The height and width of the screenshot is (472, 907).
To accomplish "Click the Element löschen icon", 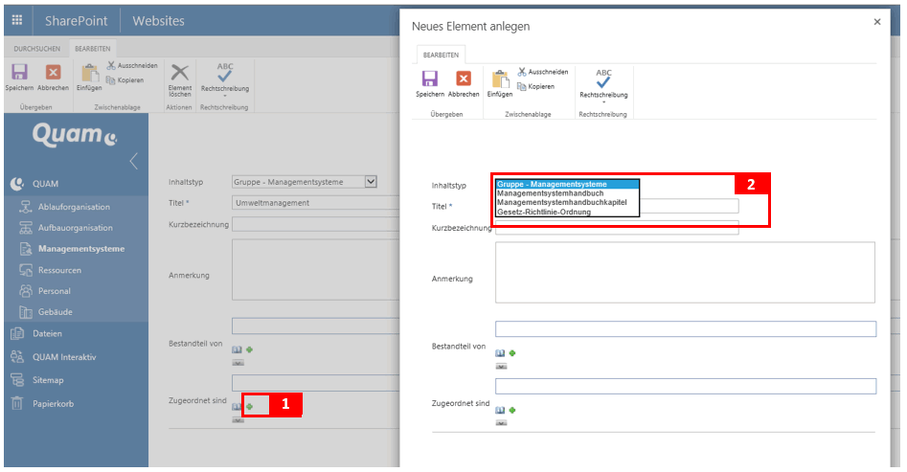I will pos(180,73).
